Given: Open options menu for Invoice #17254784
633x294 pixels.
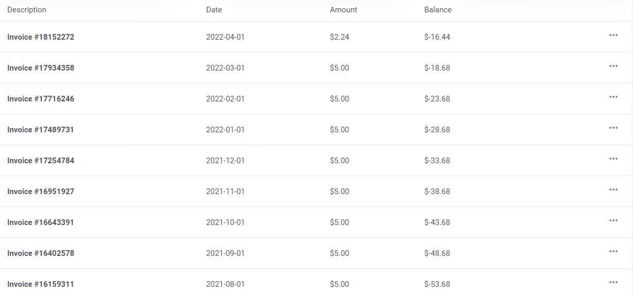Looking at the screenshot, I should pyautogui.click(x=613, y=159).
